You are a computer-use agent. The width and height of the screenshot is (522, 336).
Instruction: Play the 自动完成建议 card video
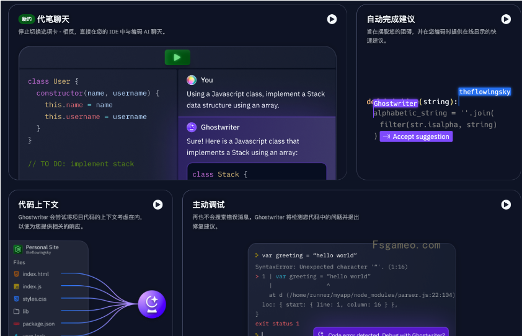coord(506,19)
